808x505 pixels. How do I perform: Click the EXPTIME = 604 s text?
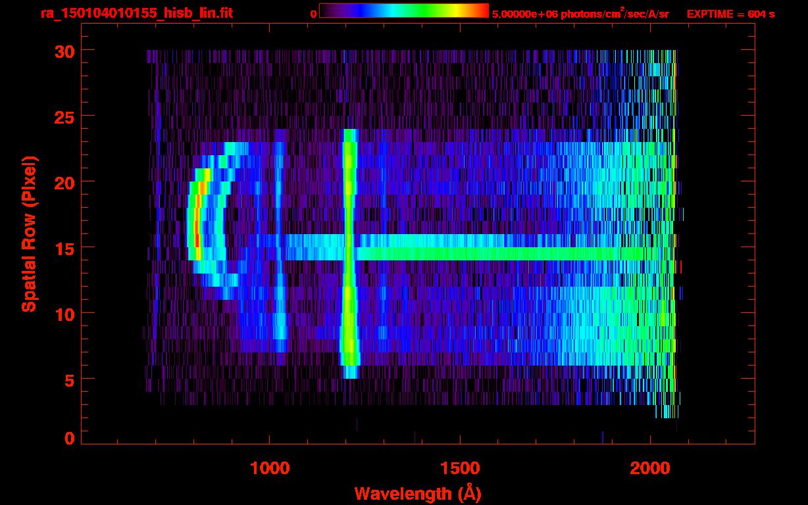(x=730, y=14)
